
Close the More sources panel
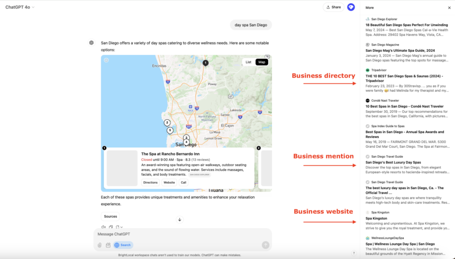pos(449,8)
